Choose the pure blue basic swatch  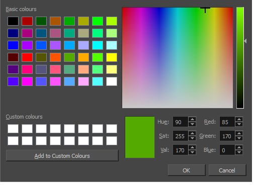13,45
